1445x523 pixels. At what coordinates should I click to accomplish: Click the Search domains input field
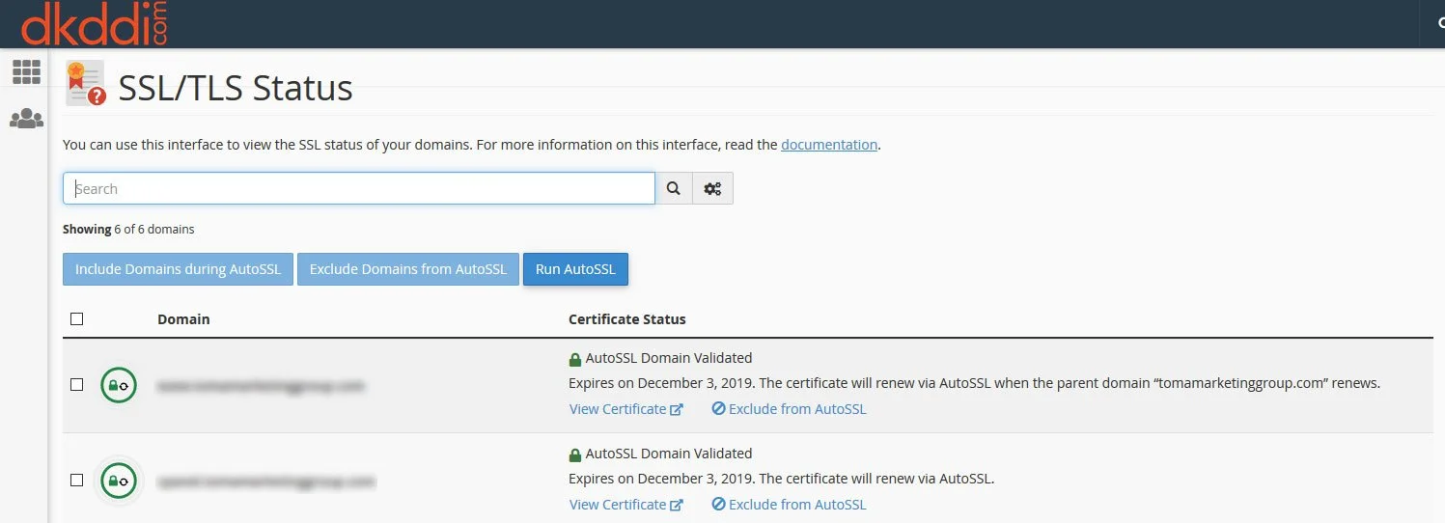(x=359, y=188)
